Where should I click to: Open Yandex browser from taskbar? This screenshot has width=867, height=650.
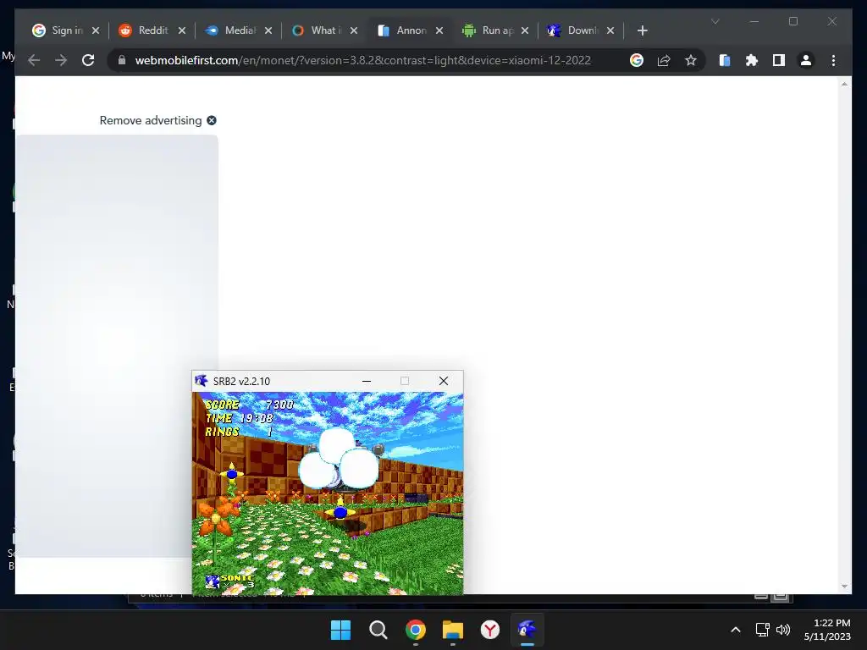490,630
